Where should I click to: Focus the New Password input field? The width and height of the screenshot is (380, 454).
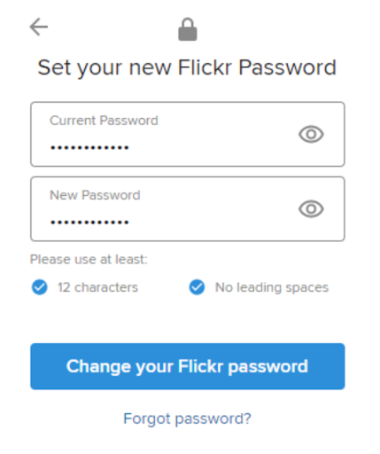[188, 209]
